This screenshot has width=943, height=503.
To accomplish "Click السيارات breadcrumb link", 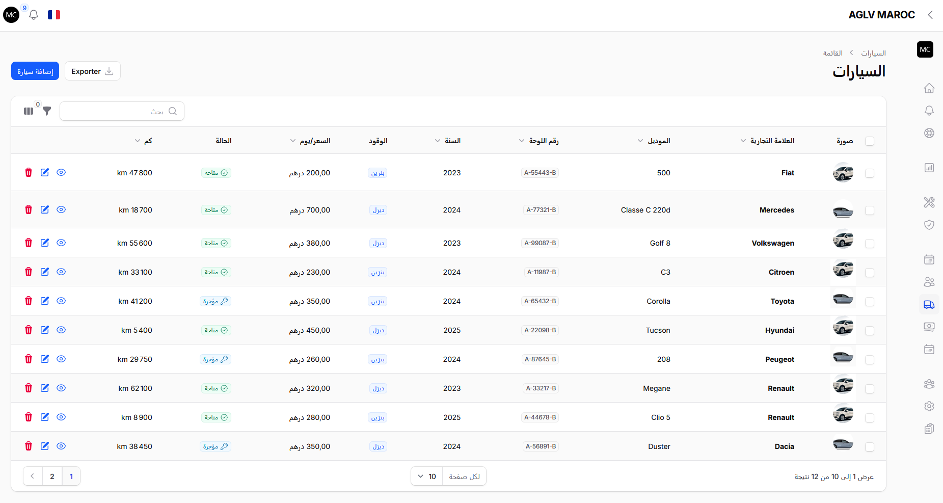I will coord(873,53).
